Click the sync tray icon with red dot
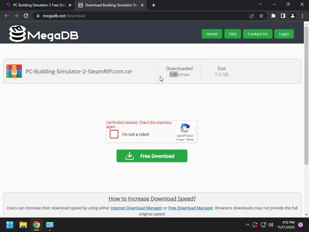 click(255, 225)
